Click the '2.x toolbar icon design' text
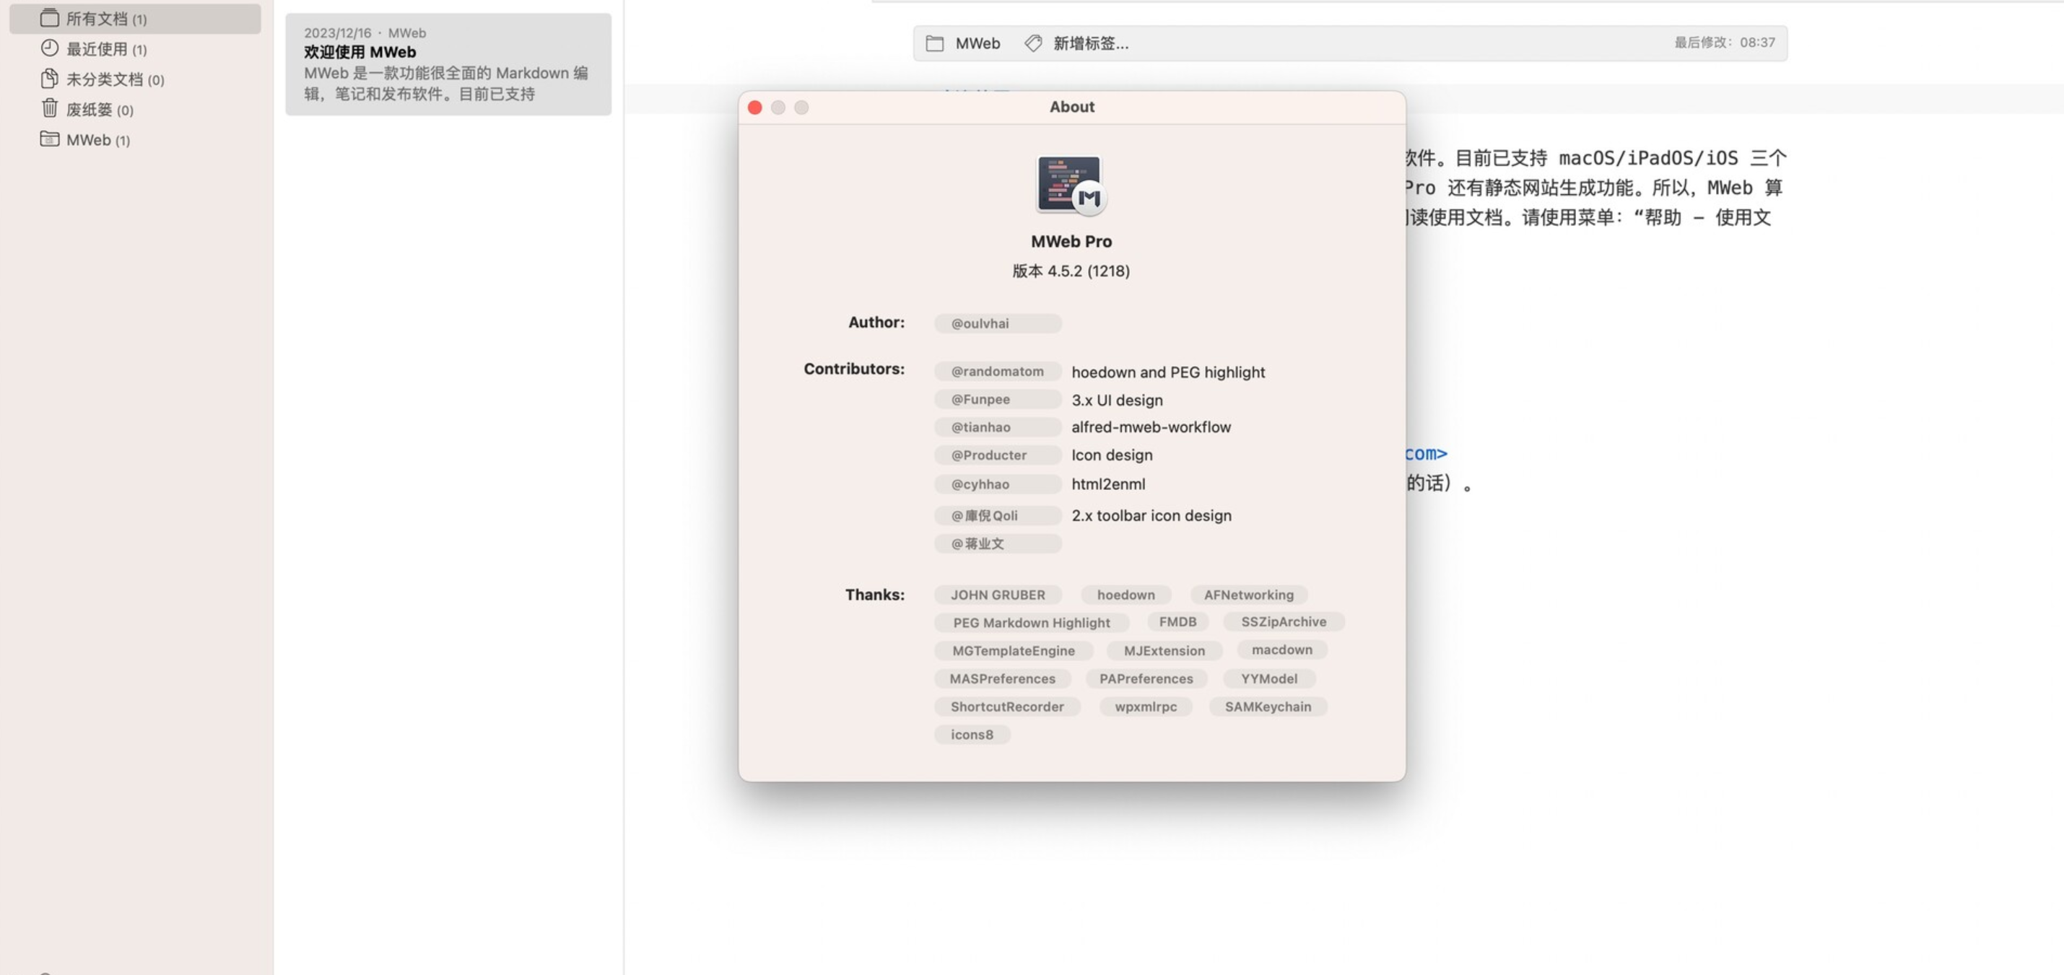The height and width of the screenshot is (975, 2064). [1151, 517]
